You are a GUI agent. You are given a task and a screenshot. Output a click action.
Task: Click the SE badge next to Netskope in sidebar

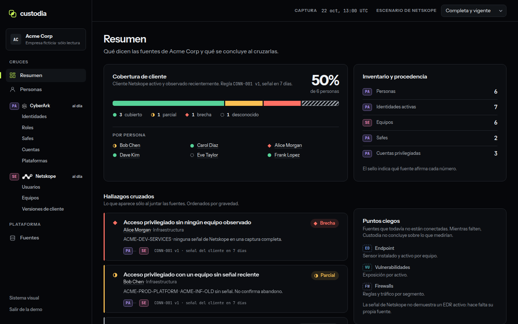click(x=14, y=176)
